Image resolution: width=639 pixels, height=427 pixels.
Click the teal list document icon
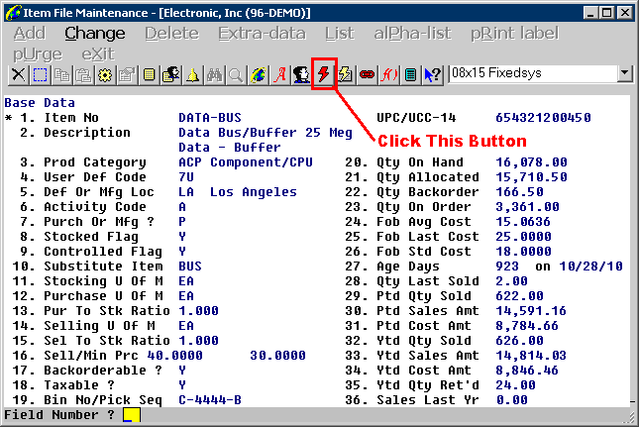pos(410,75)
